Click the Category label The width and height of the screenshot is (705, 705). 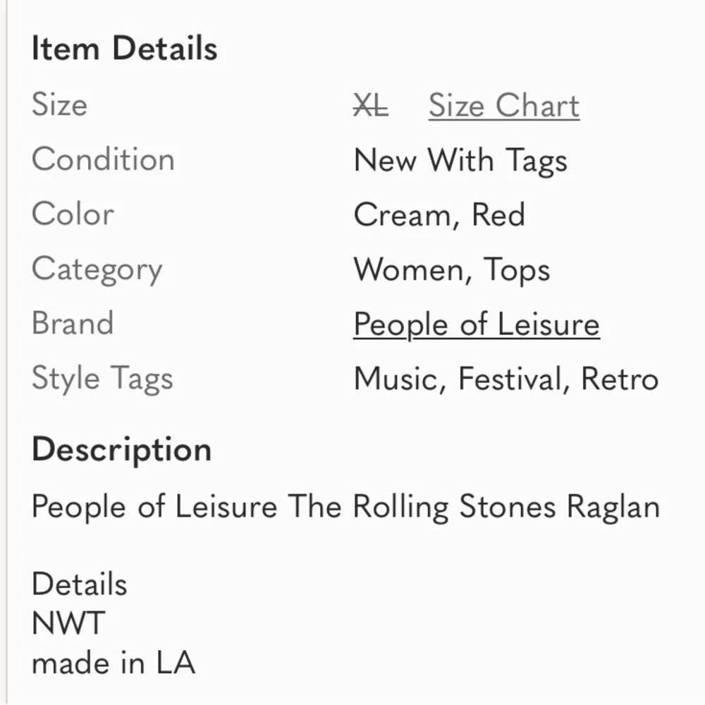pyautogui.click(x=97, y=270)
